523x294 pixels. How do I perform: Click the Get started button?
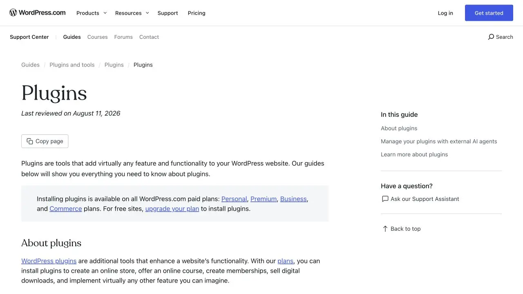pyautogui.click(x=489, y=13)
